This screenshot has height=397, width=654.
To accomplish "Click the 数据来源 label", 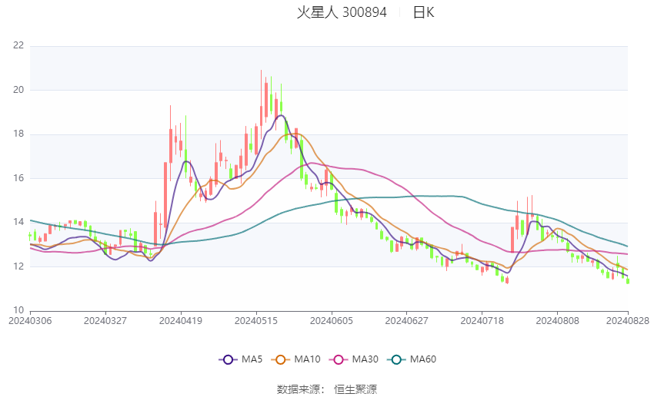I will coord(299,389).
